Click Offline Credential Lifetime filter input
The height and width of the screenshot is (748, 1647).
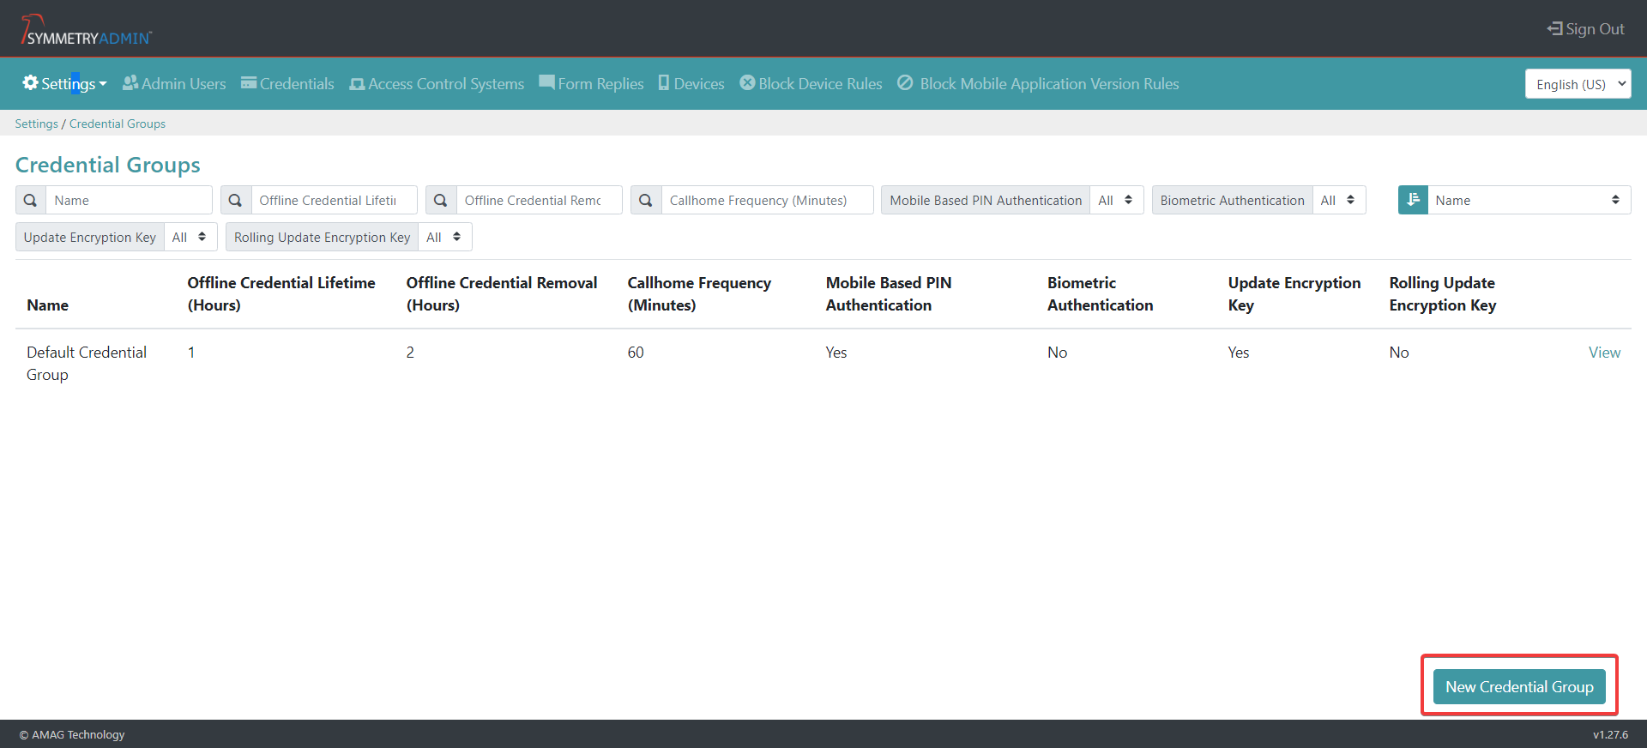(x=334, y=200)
